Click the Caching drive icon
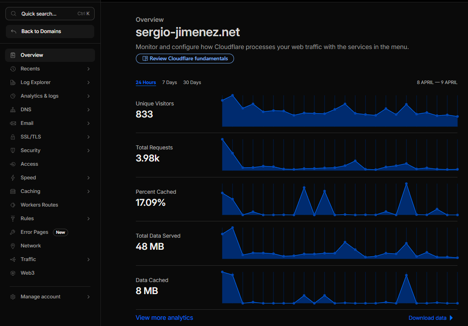This screenshot has height=326, width=468. (13, 191)
